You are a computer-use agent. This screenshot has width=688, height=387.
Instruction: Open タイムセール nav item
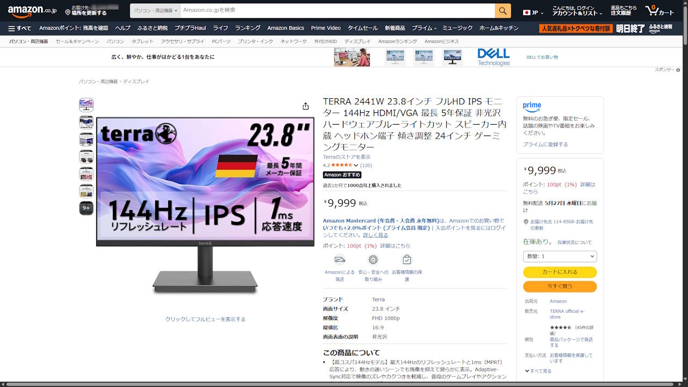[x=363, y=28]
